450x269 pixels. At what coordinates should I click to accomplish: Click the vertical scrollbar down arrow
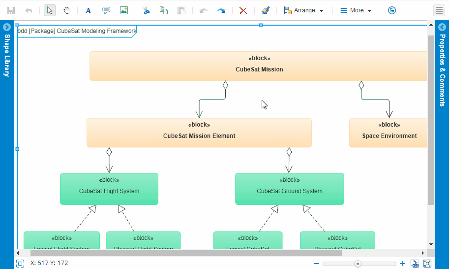[x=431, y=244]
